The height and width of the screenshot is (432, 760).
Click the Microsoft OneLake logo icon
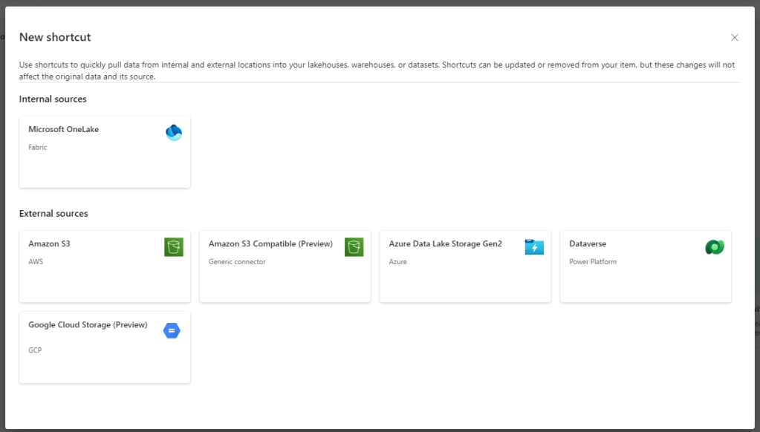pos(174,133)
